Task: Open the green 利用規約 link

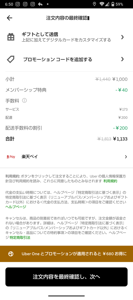Action: pyautogui.click(x=110, y=181)
